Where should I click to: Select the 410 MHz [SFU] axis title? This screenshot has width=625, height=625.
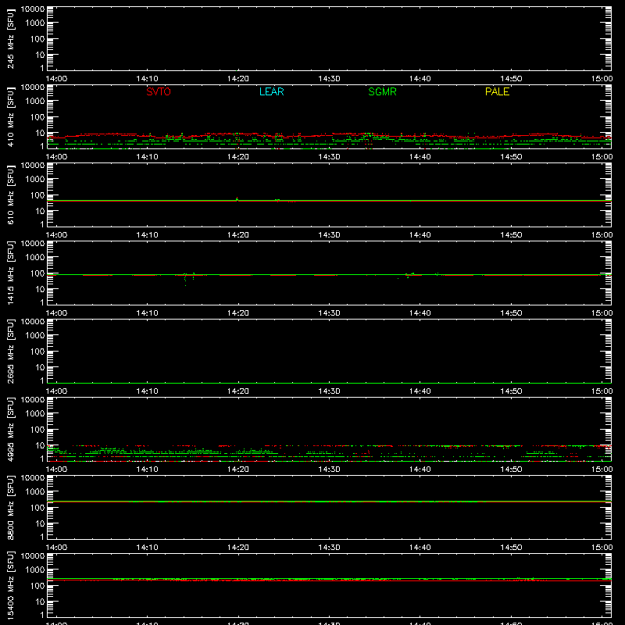pyautogui.click(x=11, y=117)
